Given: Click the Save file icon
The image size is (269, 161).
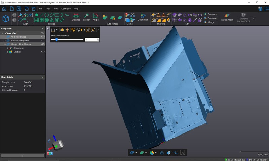Looking at the screenshot, I should [x=19, y=8].
